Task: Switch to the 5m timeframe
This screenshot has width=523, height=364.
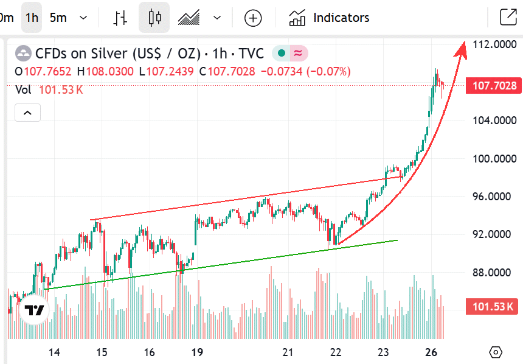Action: [58, 18]
